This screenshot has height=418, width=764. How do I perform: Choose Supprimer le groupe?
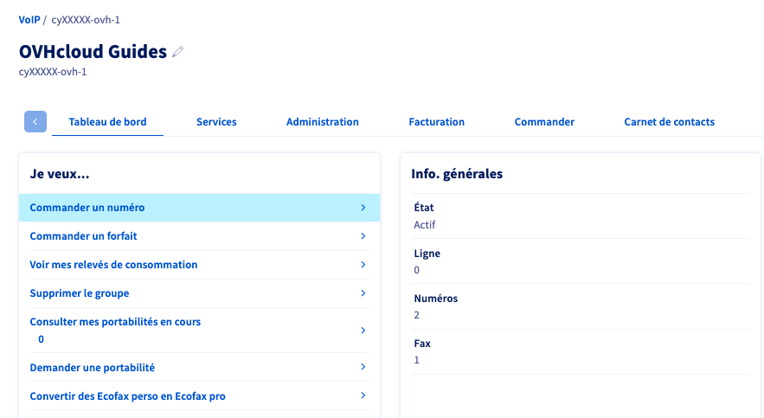pyautogui.click(x=80, y=293)
